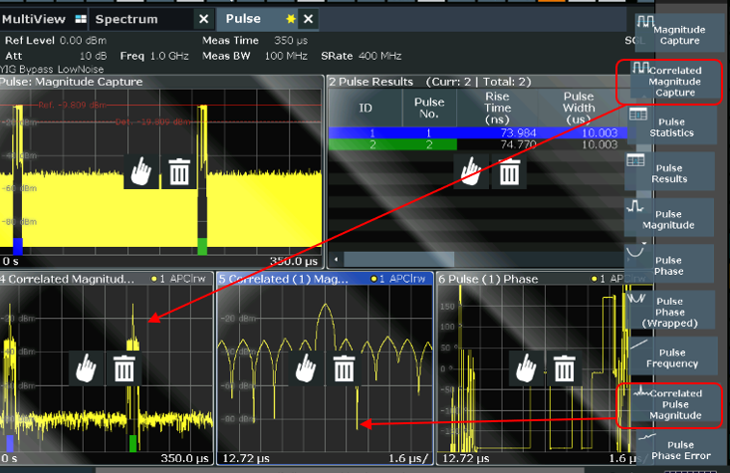Open the Spectrum tab

click(x=126, y=19)
